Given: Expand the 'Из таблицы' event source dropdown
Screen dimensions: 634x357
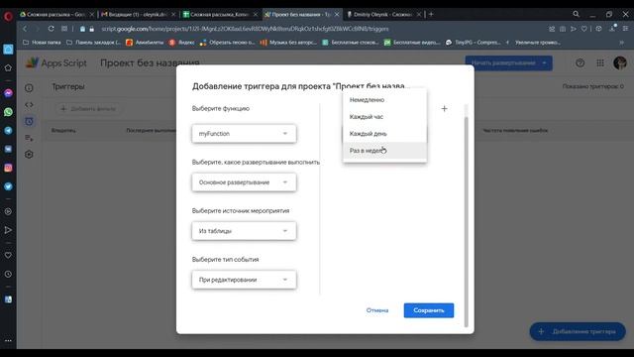Looking at the screenshot, I should coord(244,231).
